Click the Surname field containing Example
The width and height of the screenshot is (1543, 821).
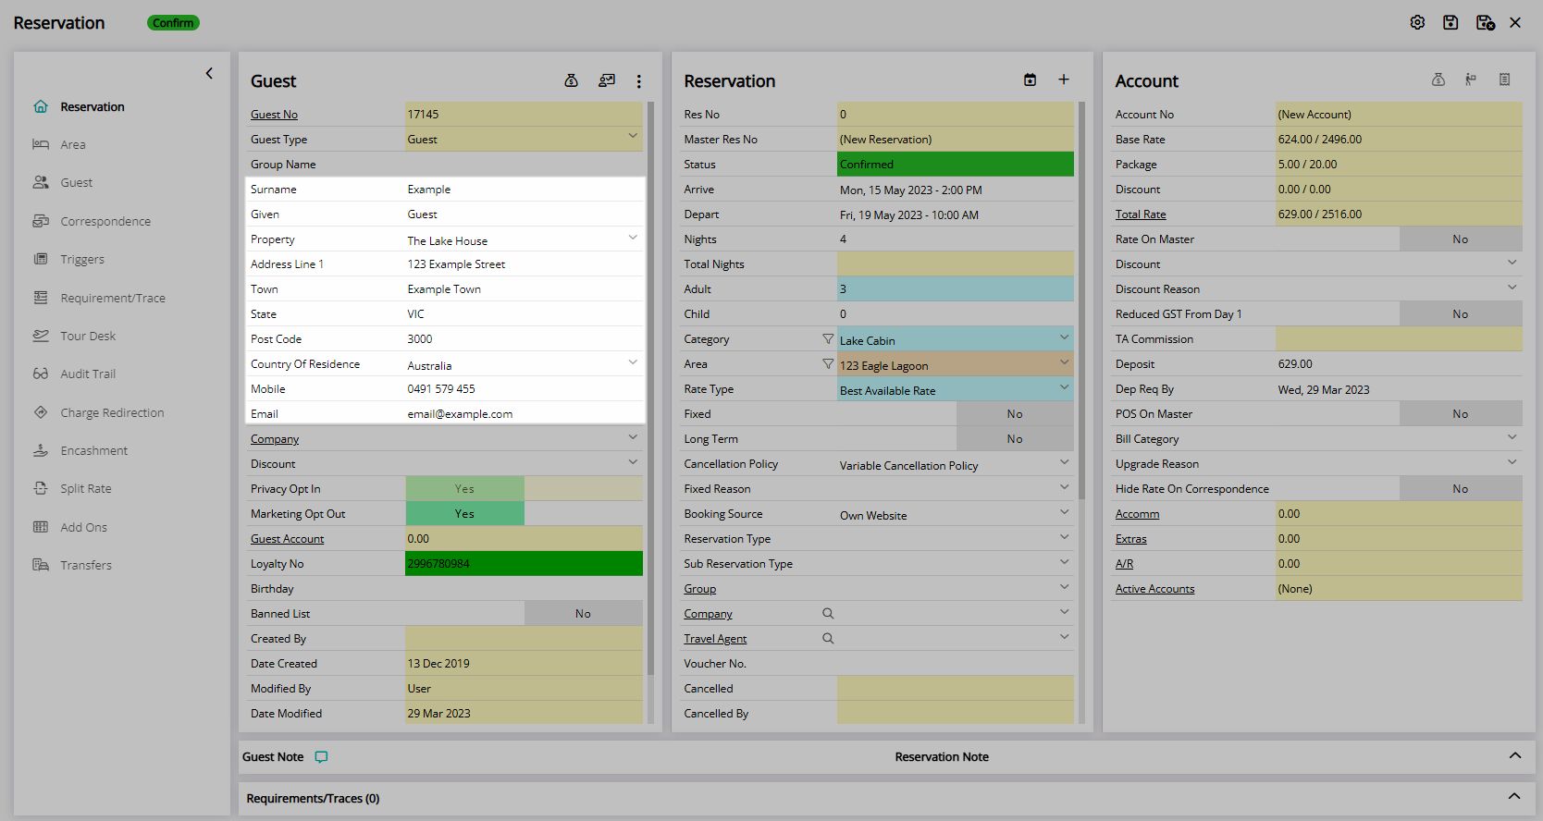coord(524,189)
